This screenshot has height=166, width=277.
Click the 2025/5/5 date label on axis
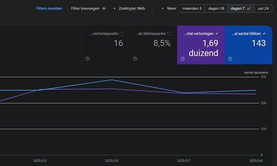coord(40,161)
